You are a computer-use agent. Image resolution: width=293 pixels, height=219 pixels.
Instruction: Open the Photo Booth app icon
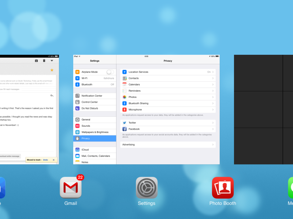click(223, 188)
